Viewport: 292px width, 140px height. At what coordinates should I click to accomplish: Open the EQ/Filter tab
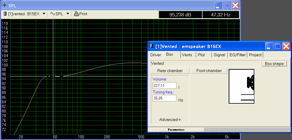point(238,55)
